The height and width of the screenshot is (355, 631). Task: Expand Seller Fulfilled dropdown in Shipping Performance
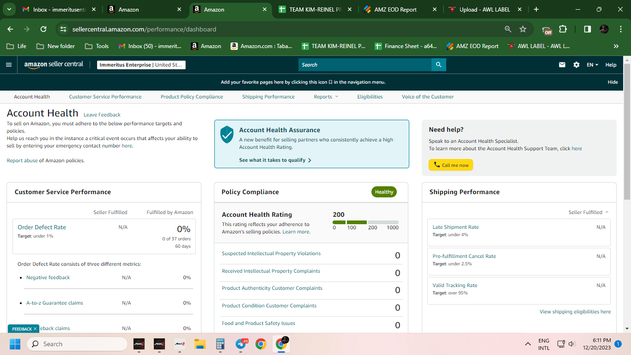pyautogui.click(x=589, y=212)
